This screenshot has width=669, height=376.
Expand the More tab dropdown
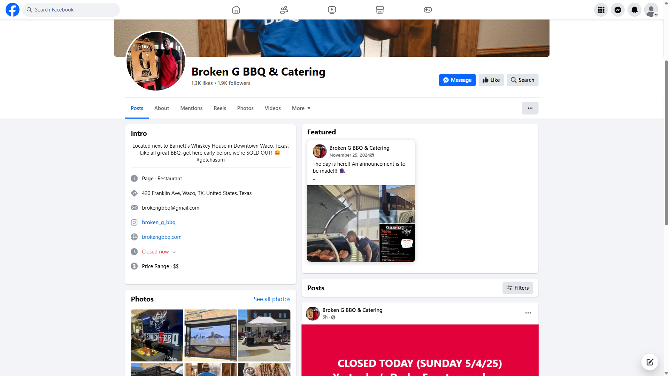click(x=301, y=108)
